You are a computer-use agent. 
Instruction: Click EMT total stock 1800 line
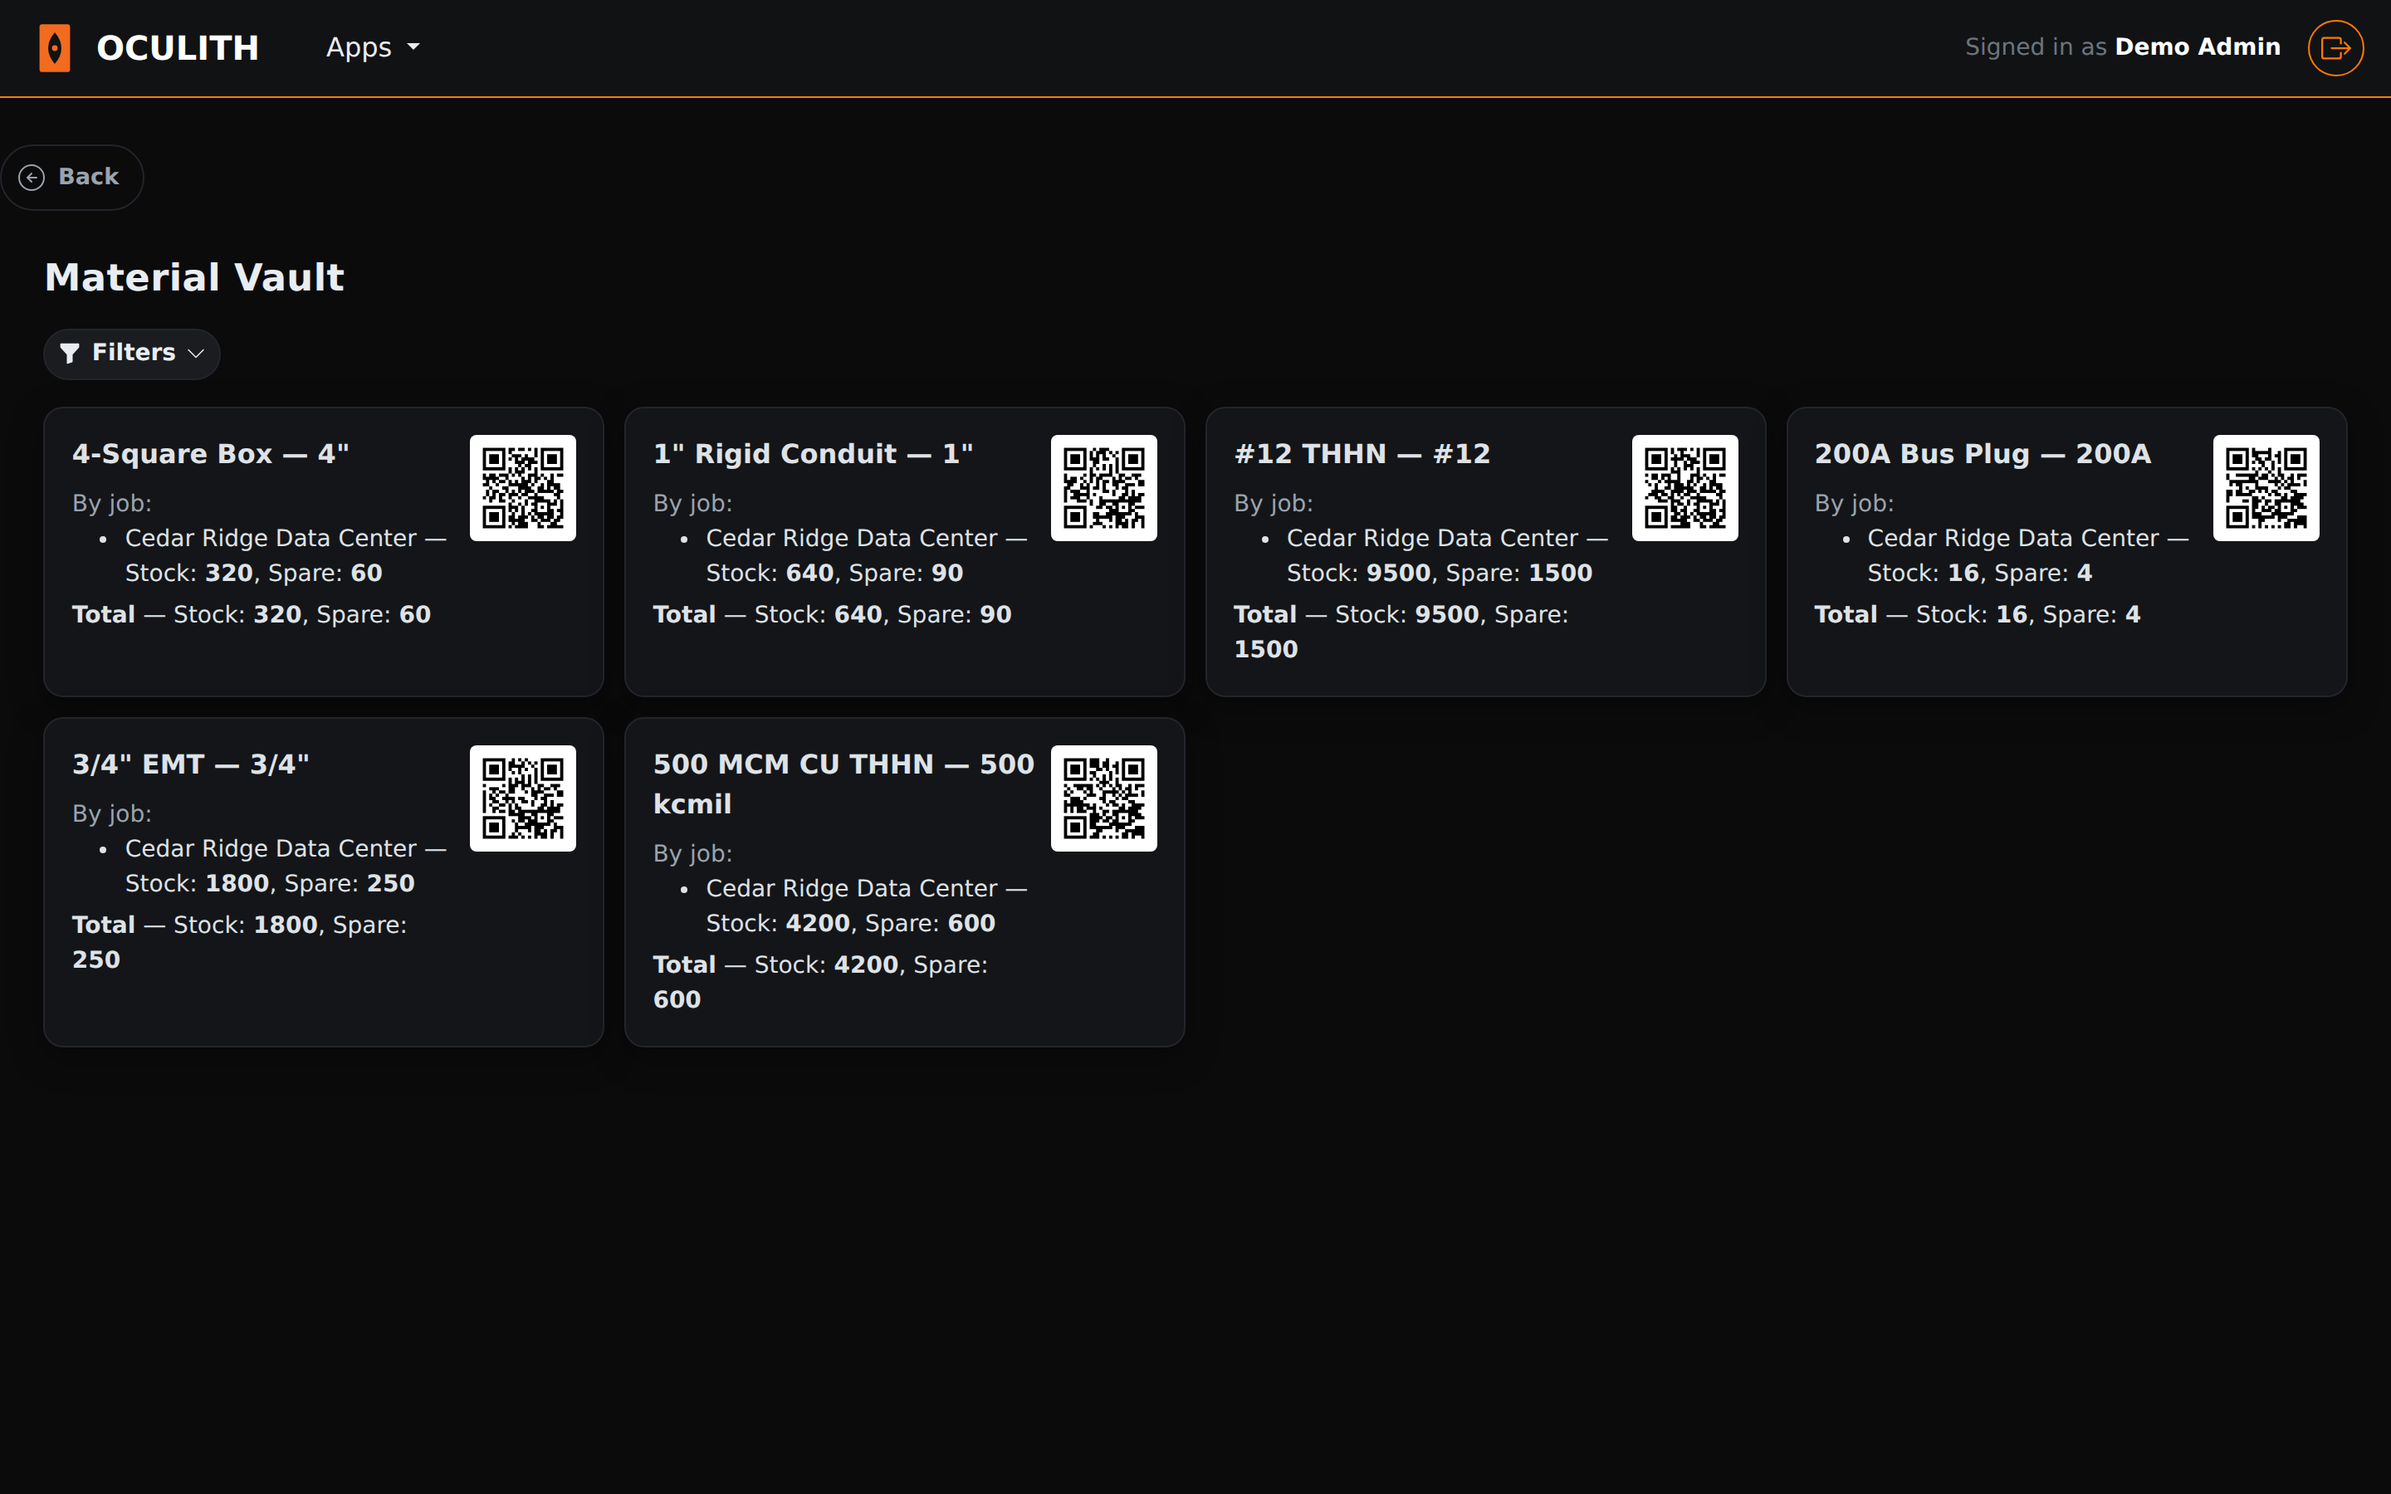click(239, 942)
